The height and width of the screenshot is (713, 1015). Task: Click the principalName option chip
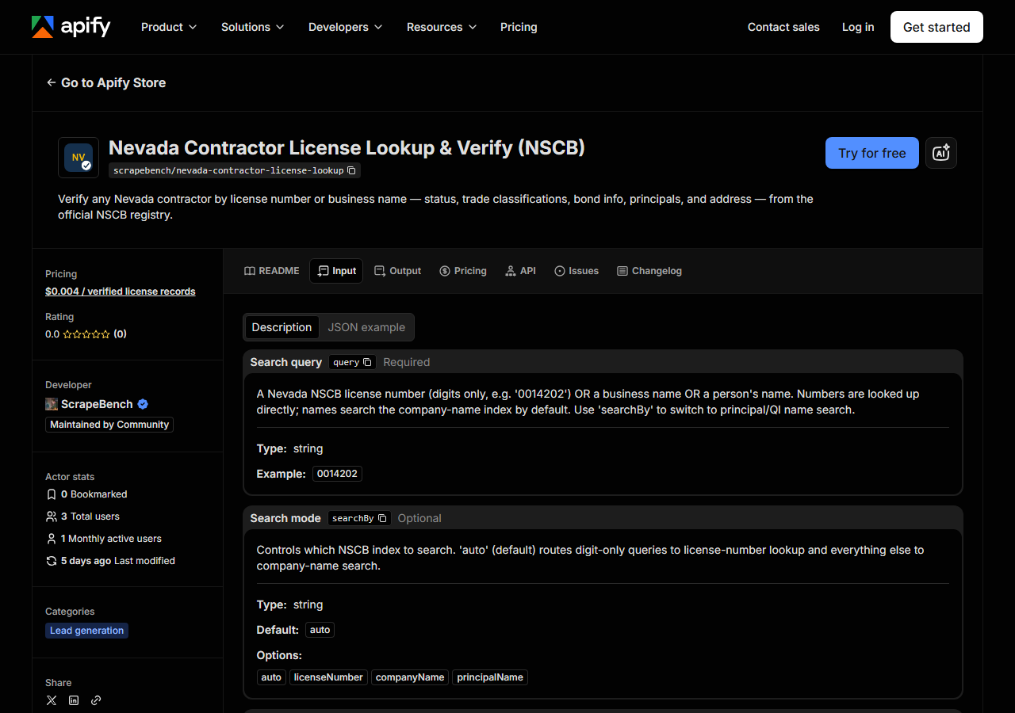[x=490, y=677]
